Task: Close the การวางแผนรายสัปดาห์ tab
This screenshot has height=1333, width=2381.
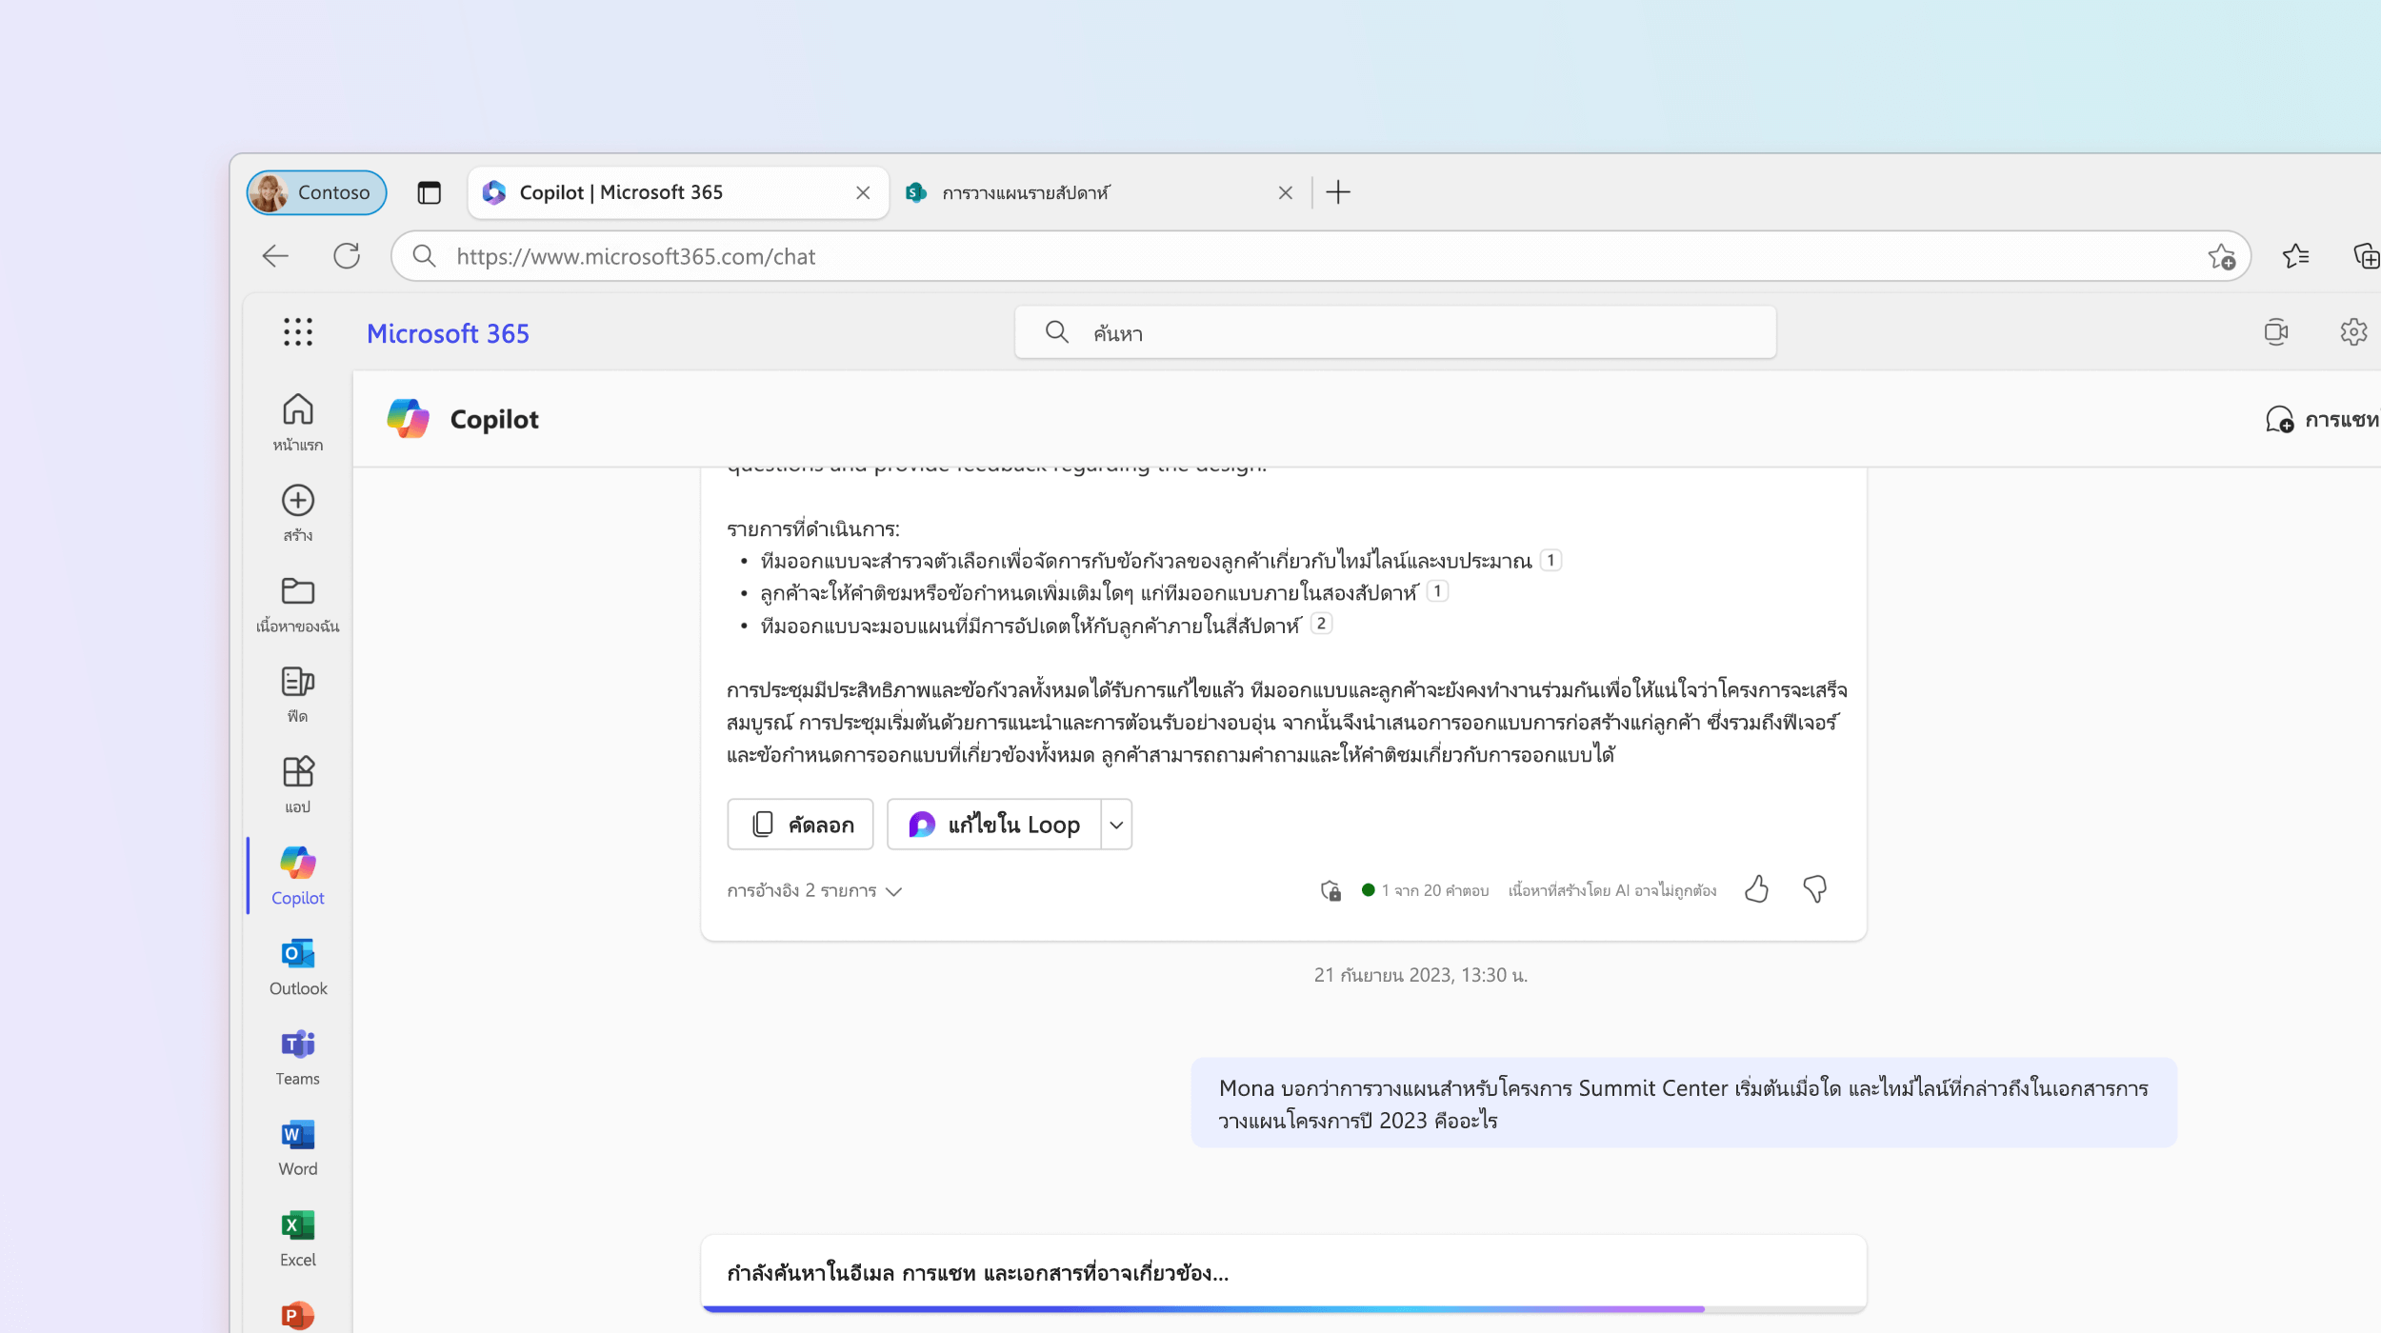Action: point(1285,192)
